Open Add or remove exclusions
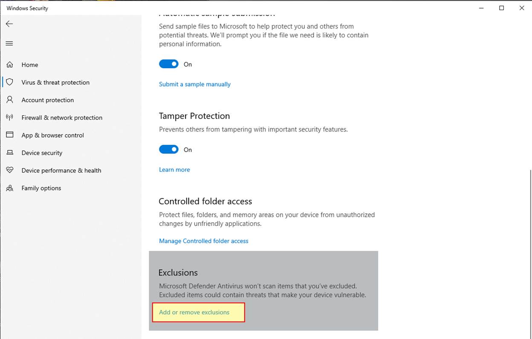 coord(194,312)
